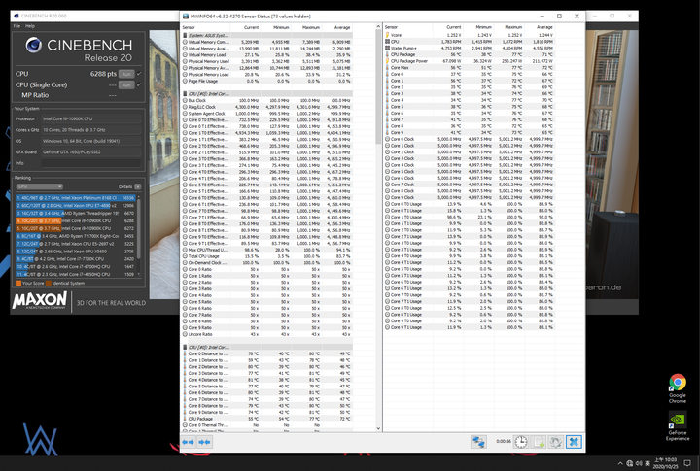Open the Cinebench File menu
Viewport: 700px width, 471px height.
click(17, 26)
